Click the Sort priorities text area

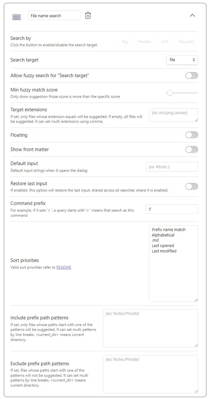click(x=173, y=274)
